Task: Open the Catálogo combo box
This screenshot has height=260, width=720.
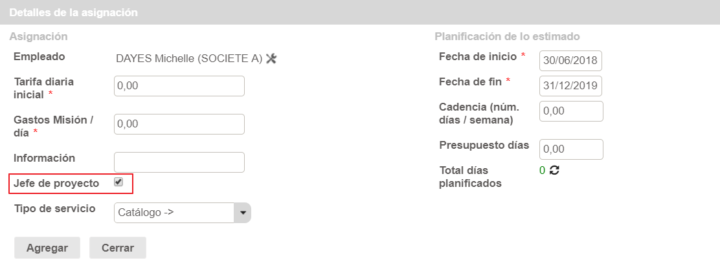Action: click(x=174, y=212)
